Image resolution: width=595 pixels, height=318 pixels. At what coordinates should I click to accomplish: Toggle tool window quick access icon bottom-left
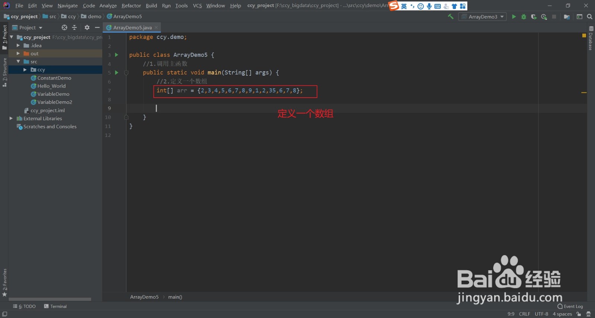[4, 314]
